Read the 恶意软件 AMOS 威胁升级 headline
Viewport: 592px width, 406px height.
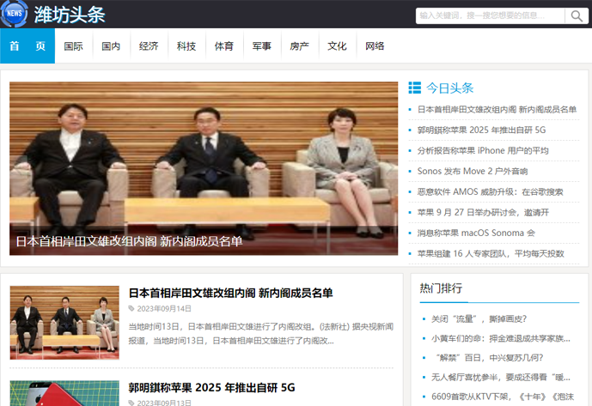490,192
